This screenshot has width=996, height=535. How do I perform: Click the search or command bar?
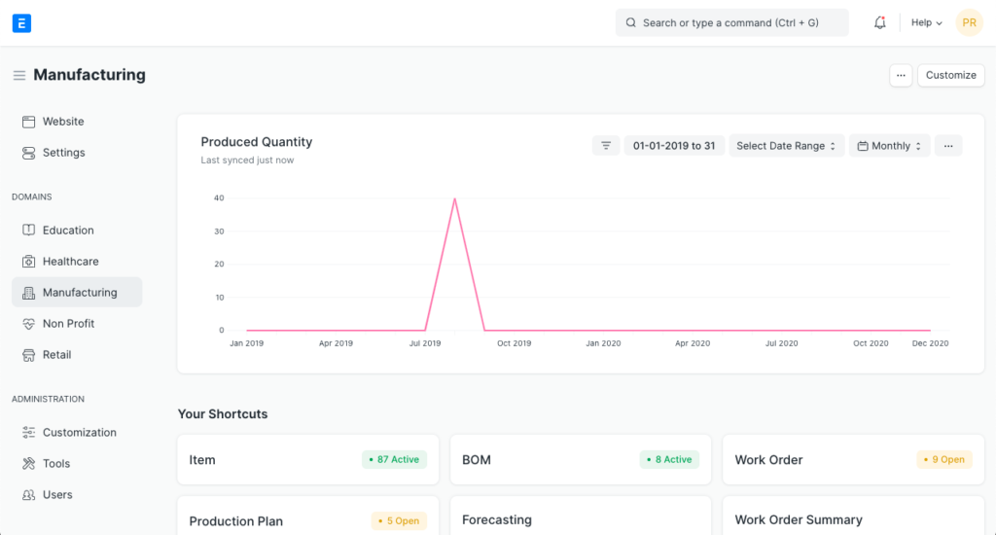[x=731, y=22]
